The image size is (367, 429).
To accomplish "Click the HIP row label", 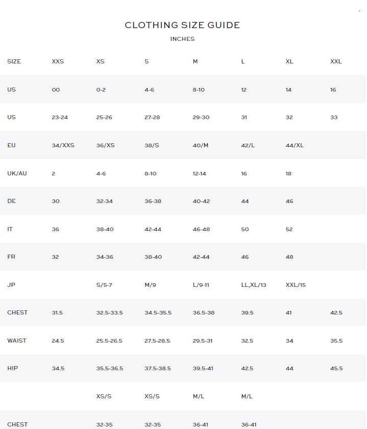I will point(13,368).
